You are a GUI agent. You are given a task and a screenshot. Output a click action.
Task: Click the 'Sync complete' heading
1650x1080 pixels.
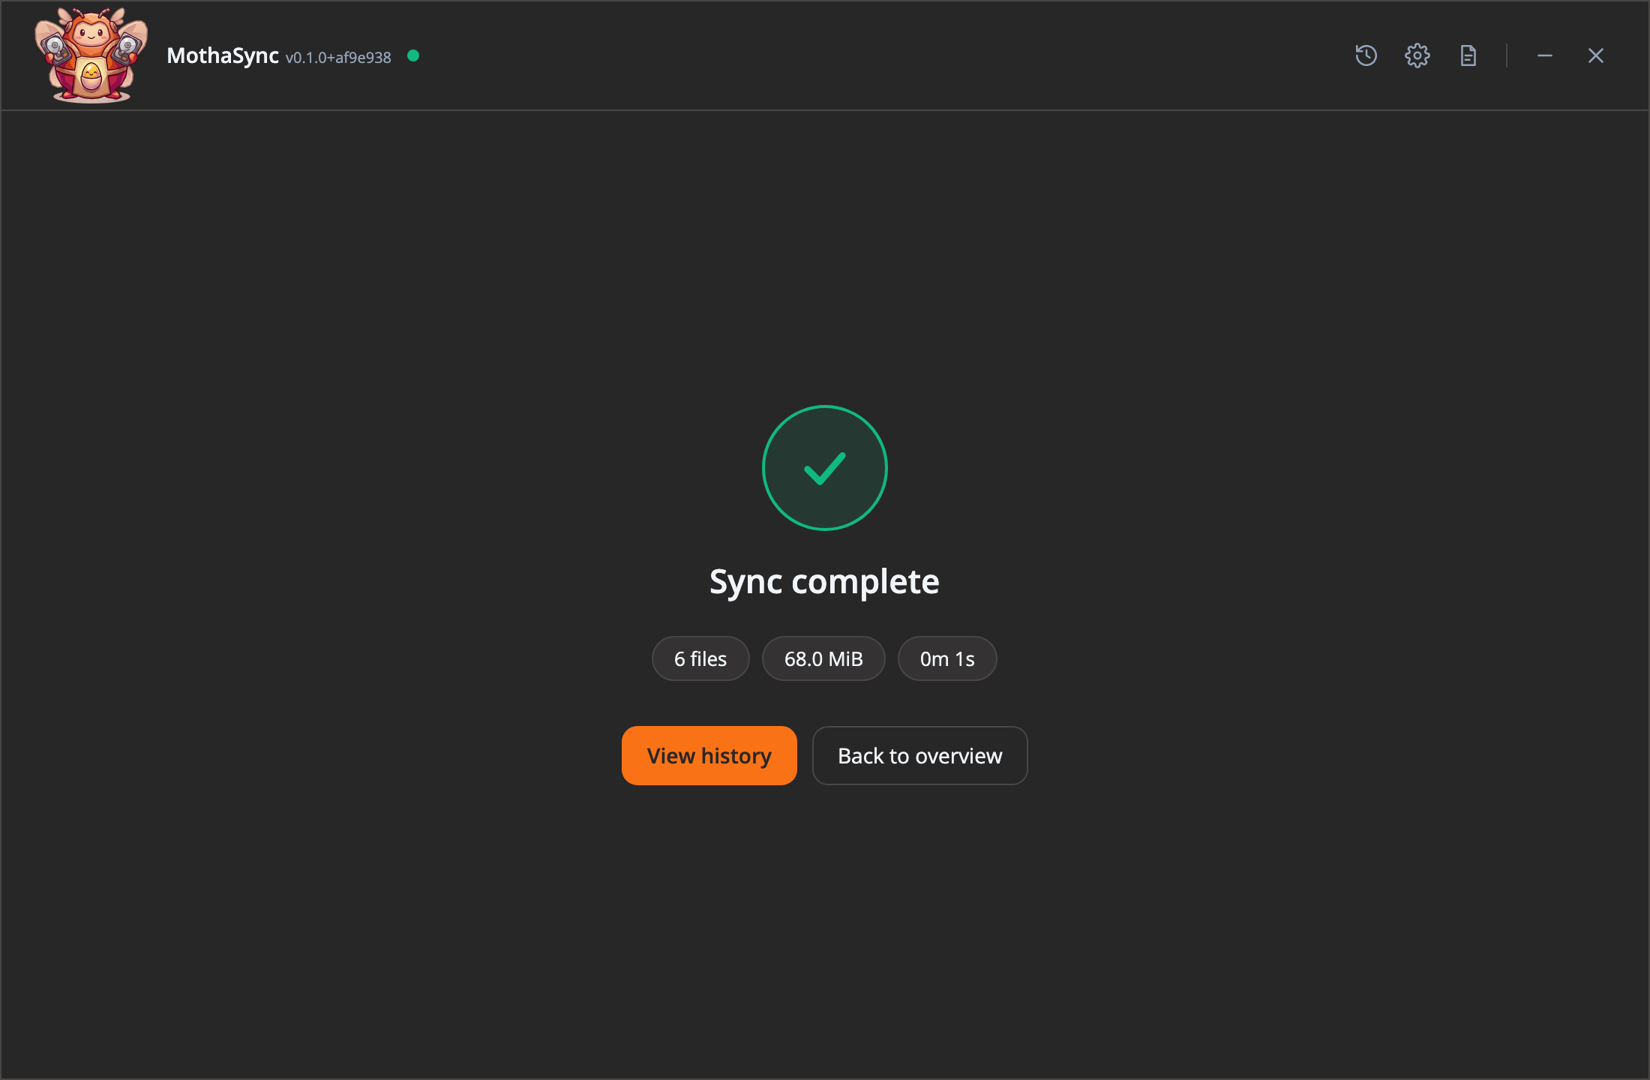pos(824,582)
